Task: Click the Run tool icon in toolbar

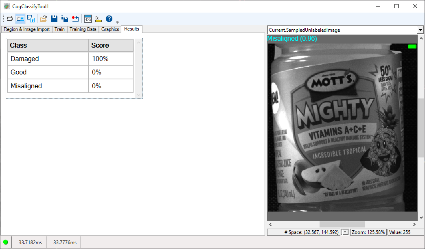Action: (x=10, y=19)
